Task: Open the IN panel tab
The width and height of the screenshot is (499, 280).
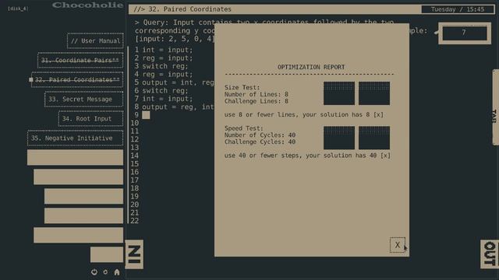Action: coord(134,254)
